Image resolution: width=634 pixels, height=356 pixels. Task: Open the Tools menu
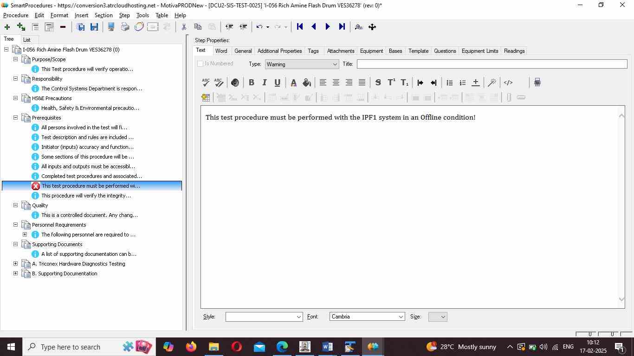point(142,15)
